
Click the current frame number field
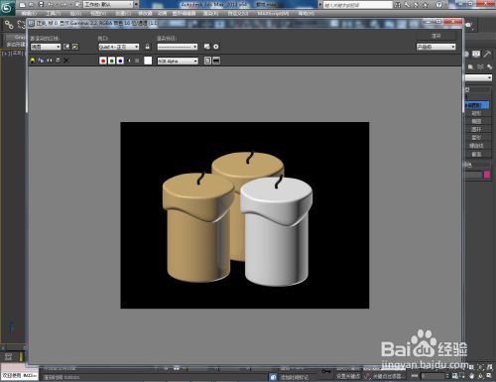(434, 376)
